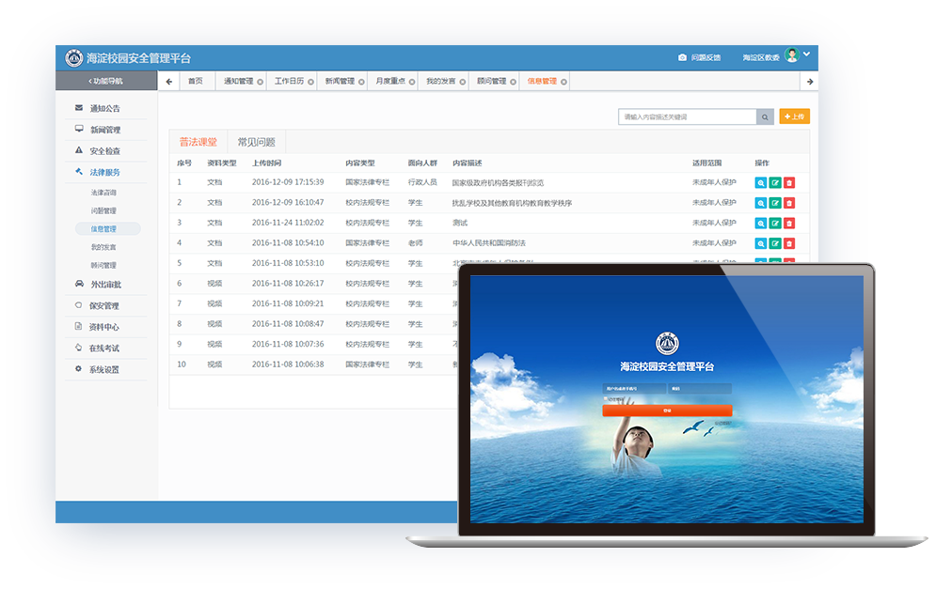Click the red delete icon in row 3
Viewport: 936px width, 589px height.
[789, 223]
